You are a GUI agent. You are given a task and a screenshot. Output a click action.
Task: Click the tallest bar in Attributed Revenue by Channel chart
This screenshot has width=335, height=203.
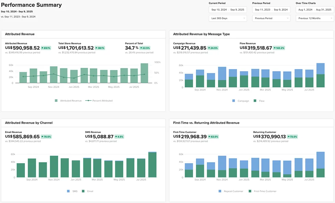(152, 165)
